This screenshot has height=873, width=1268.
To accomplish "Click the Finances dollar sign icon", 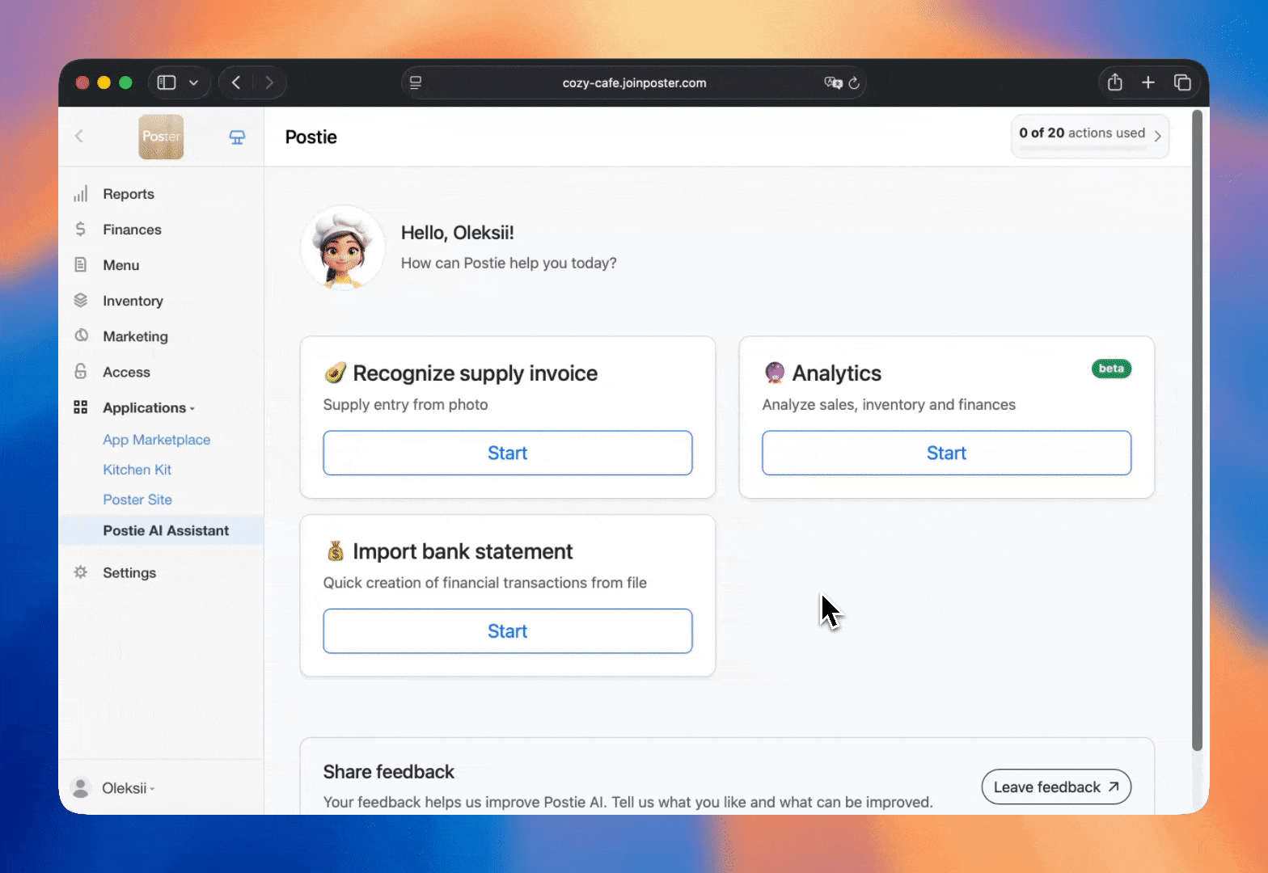I will (81, 230).
